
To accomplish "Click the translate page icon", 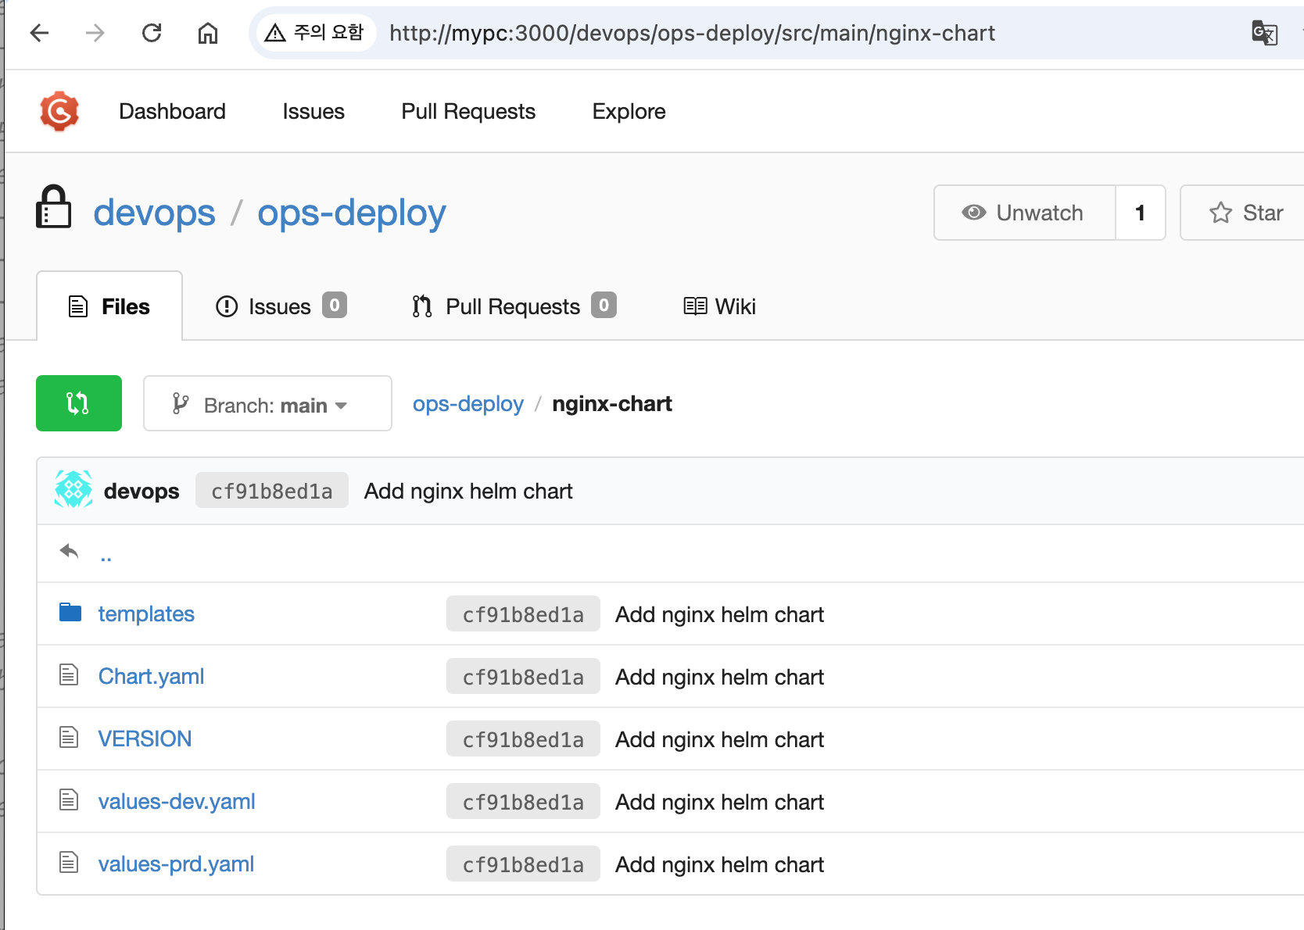I will [x=1264, y=33].
